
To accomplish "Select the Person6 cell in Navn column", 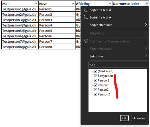I will [x=57, y=36].
